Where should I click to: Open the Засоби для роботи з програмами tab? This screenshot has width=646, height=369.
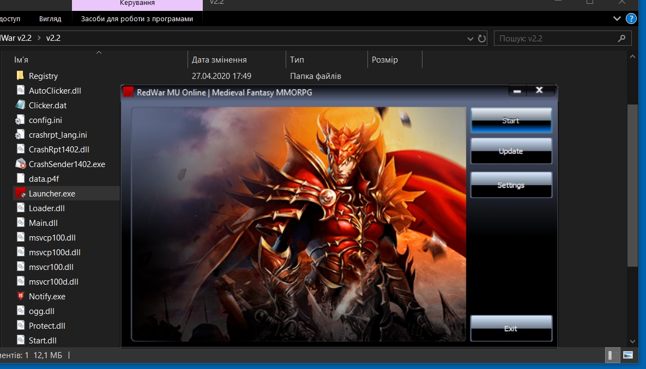click(137, 19)
